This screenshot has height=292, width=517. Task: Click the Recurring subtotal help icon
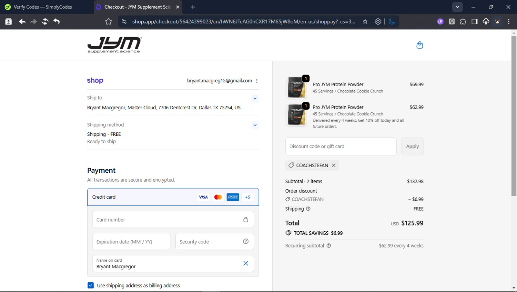(329, 246)
